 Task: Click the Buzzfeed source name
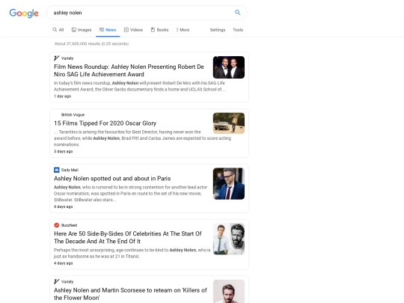coord(69,225)
